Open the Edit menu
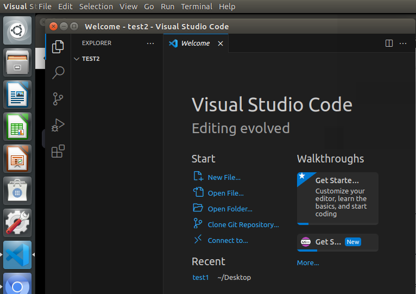The width and height of the screenshot is (416, 294). point(65,7)
